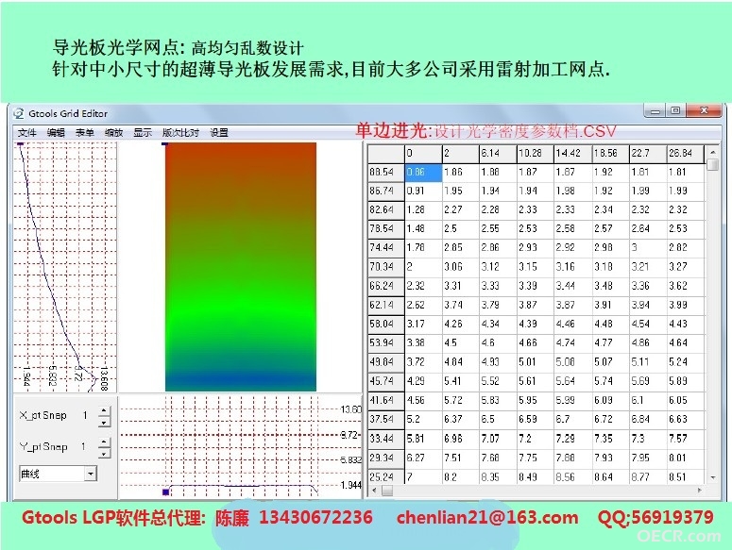
Task: Click cell 0.91 in row 86.74
Action: pyautogui.click(x=423, y=192)
